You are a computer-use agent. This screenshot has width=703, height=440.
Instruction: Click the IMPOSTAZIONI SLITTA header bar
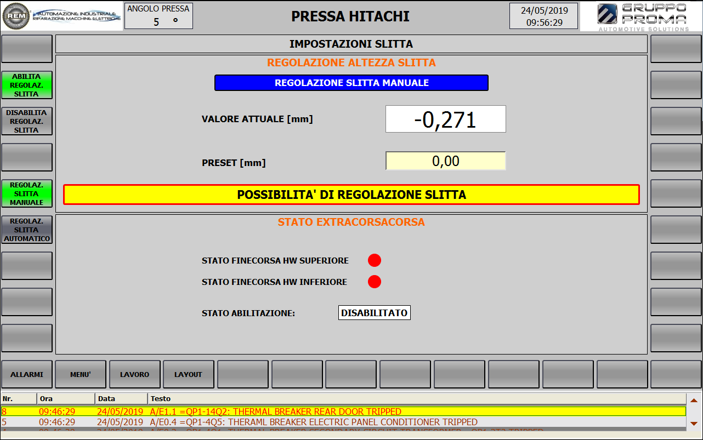(351, 44)
